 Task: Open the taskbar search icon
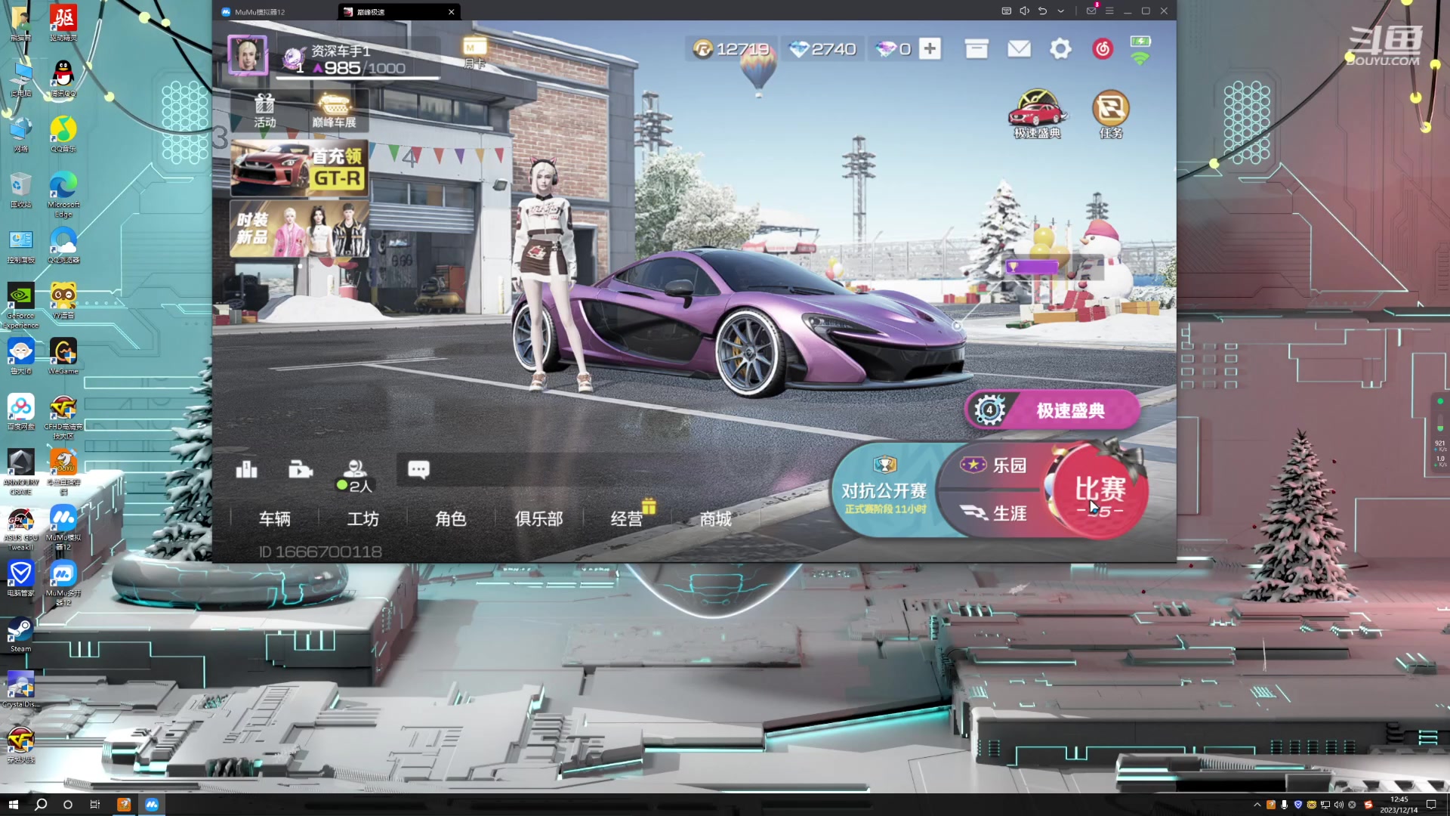coord(41,805)
